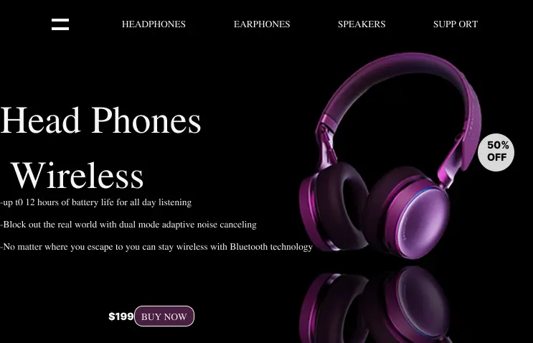Click the "Head Phones" heading

[101, 121]
